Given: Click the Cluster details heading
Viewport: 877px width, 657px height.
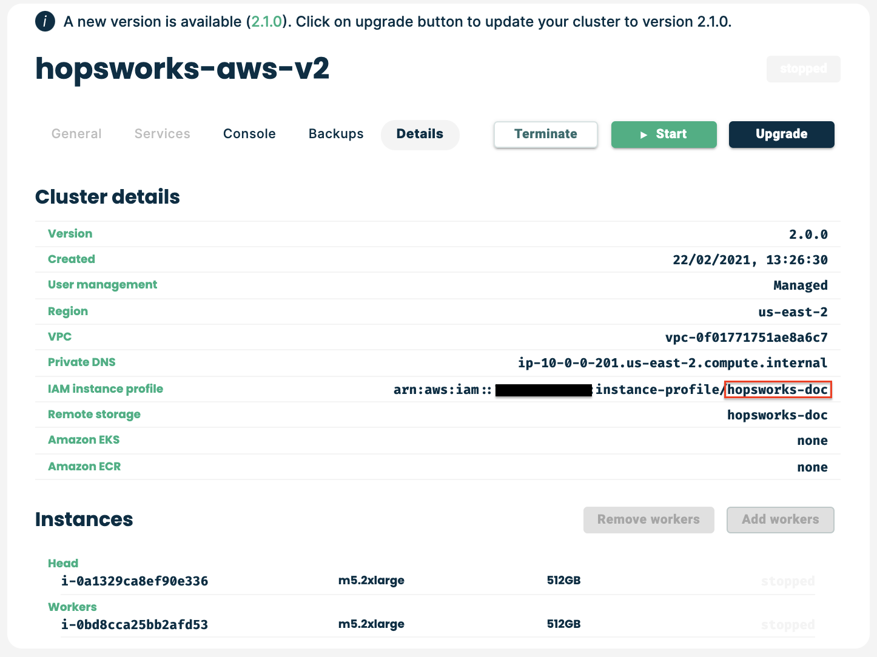Looking at the screenshot, I should 107,197.
